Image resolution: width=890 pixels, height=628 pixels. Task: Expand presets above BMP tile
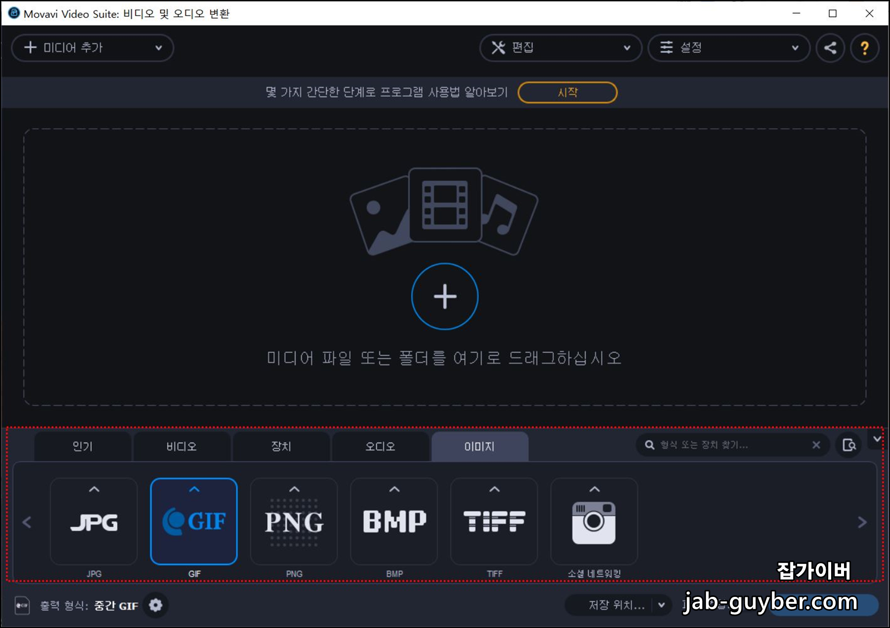click(394, 490)
